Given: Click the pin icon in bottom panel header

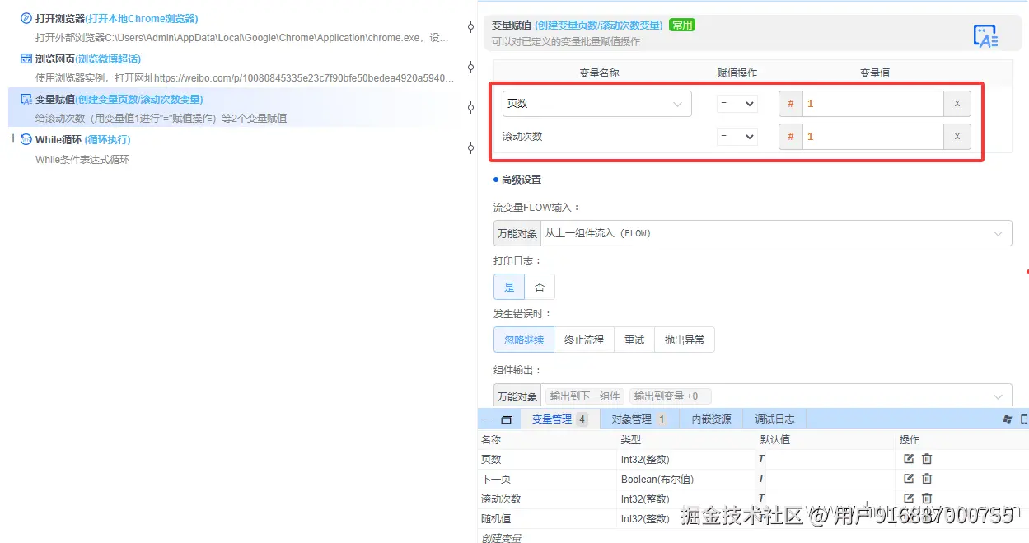Looking at the screenshot, I should [x=1007, y=419].
